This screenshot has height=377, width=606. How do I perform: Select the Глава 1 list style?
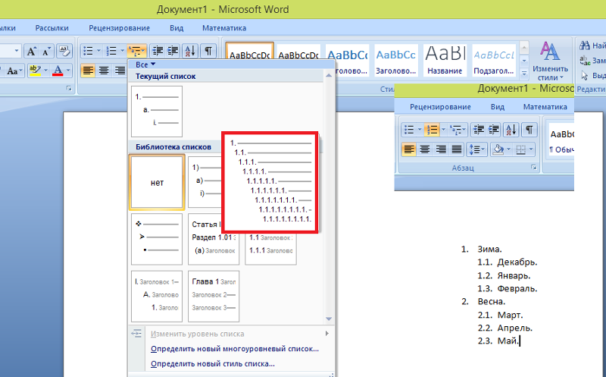pos(214,297)
